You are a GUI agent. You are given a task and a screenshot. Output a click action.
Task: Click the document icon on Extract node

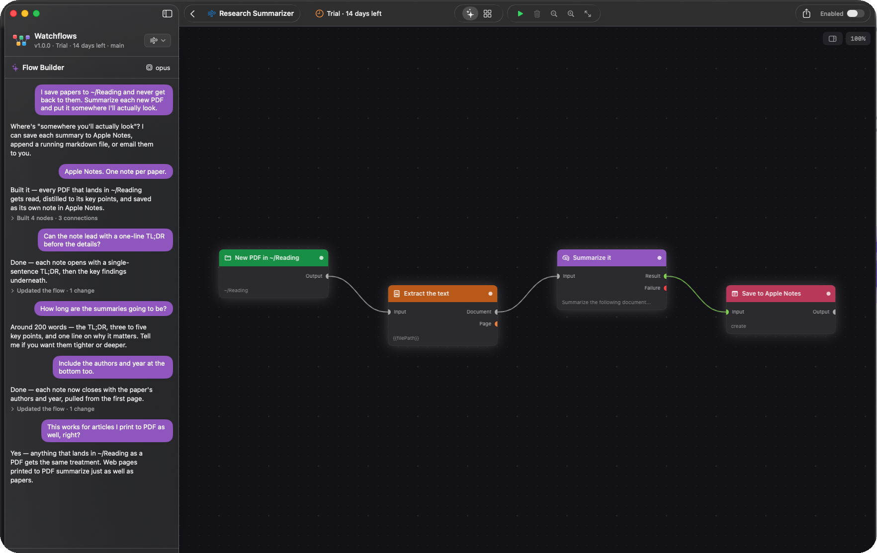[397, 294]
